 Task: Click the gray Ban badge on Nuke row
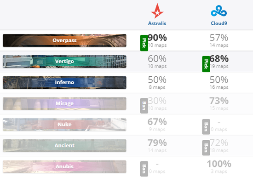206,127
